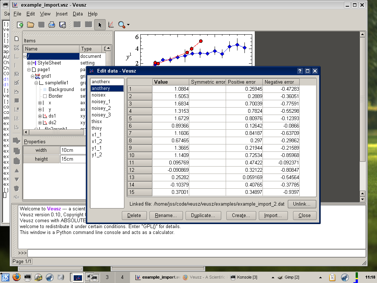Click the Delete button in Edit data

point(134,215)
